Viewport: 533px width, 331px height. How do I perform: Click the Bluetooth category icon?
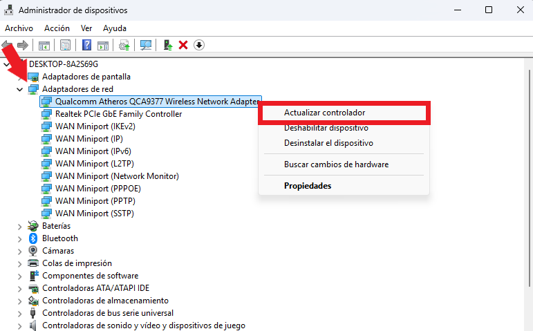click(x=33, y=238)
